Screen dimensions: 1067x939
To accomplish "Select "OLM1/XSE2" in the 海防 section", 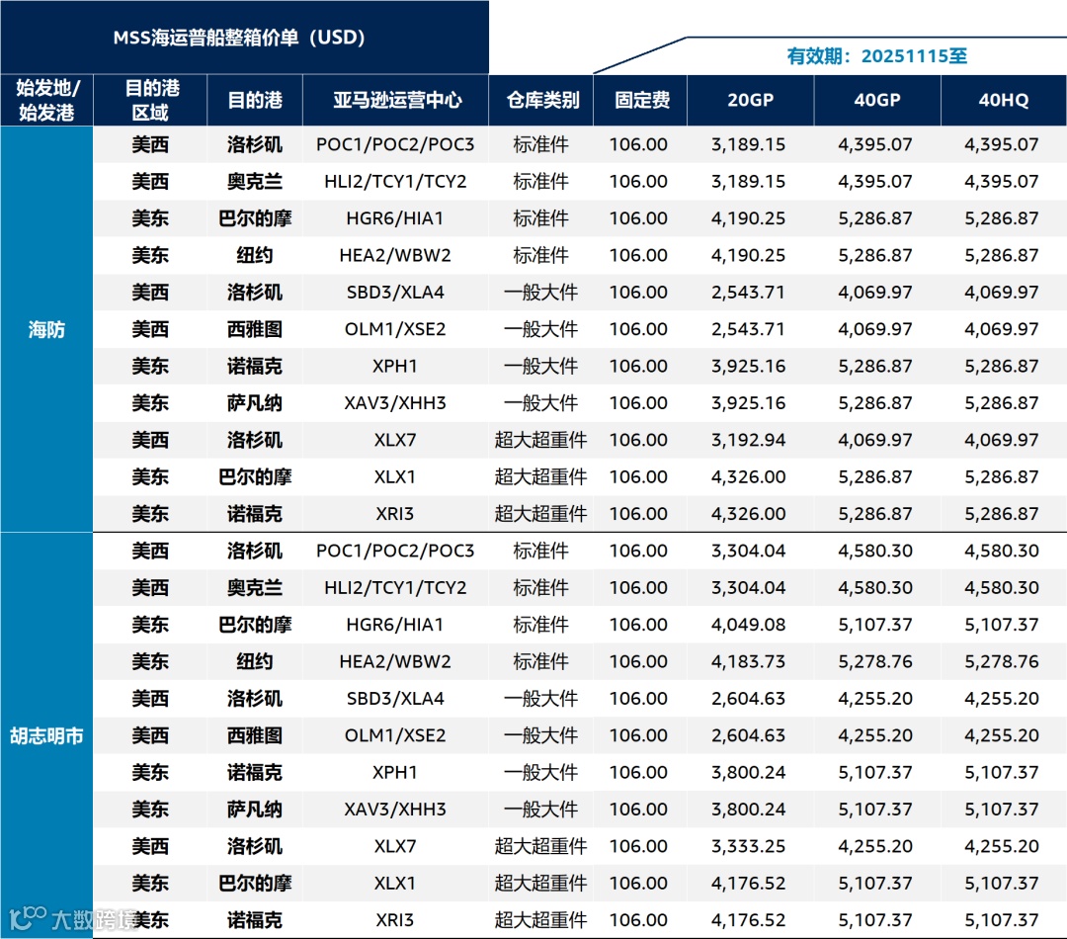I will coord(394,329).
